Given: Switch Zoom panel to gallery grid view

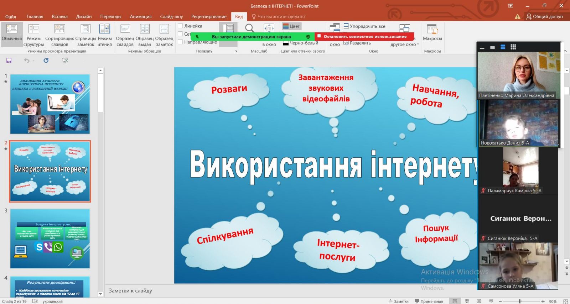Looking at the screenshot, I should click(x=513, y=47).
